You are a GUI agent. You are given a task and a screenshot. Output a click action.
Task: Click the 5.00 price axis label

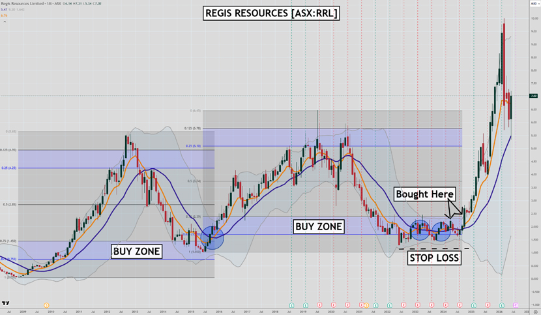point(534,148)
